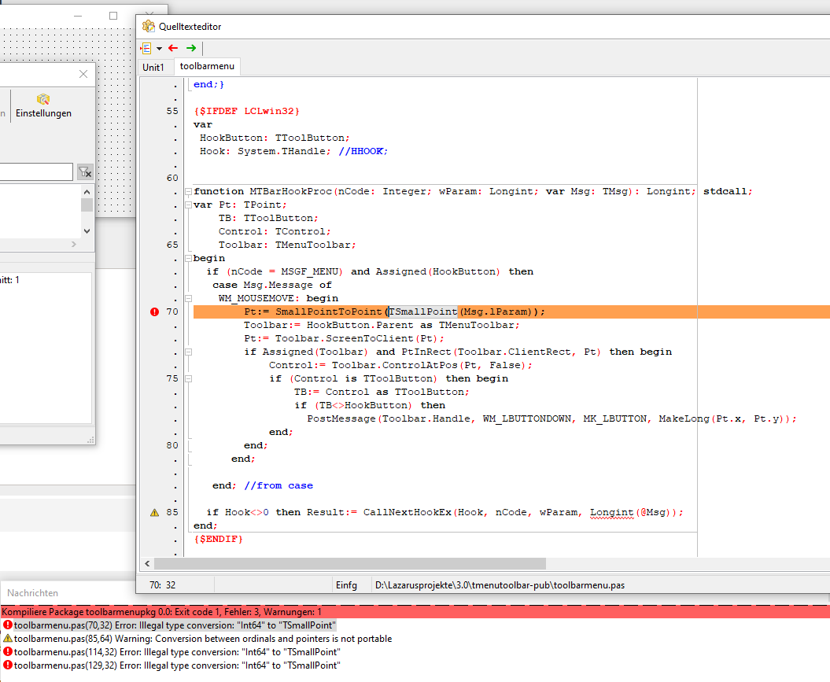This screenshot has width=830, height=682.
Task: Click PostMessage call in line 78
Action: (341, 419)
